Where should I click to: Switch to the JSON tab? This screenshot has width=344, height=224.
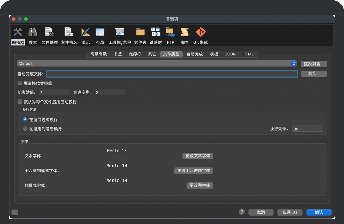pyautogui.click(x=230, y=54)
